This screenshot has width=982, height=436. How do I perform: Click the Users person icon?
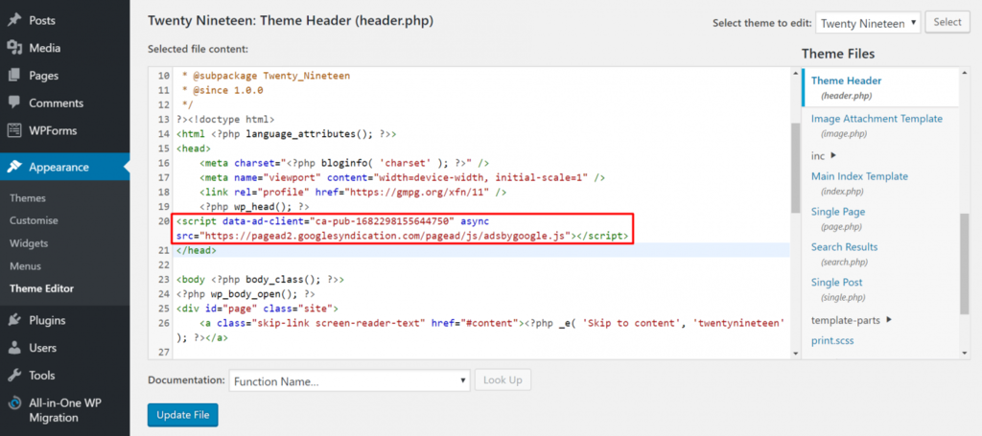click(x=14, y=348)
